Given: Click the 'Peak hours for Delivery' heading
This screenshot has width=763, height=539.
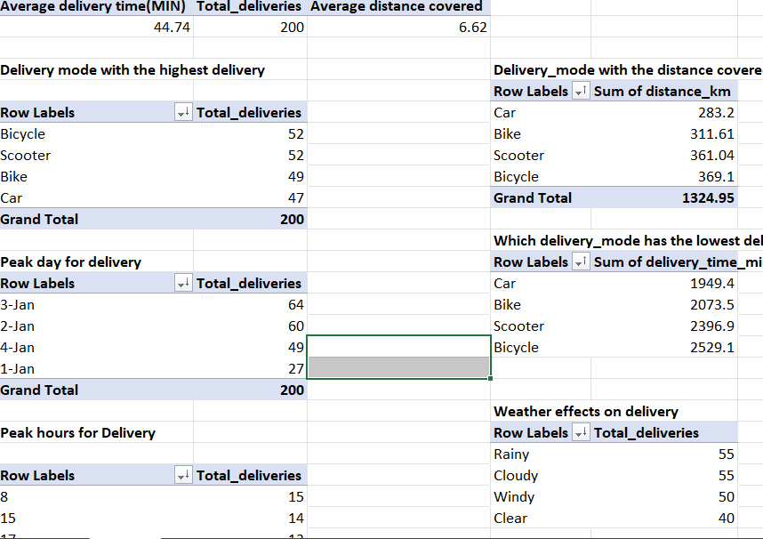Looking at the screenshot, I should click(78, 433).
